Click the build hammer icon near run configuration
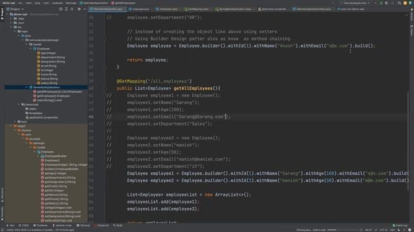Screen dimensions: 414x232 (334, 3)
